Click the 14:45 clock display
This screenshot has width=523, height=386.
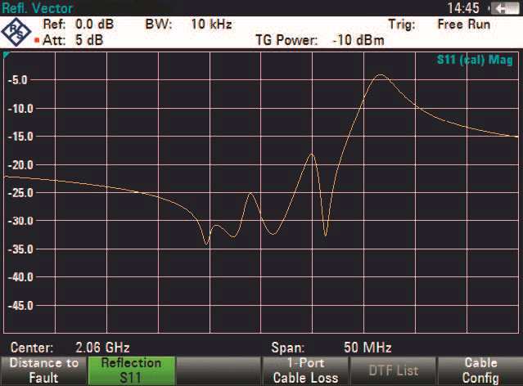[x=463, y=8]
